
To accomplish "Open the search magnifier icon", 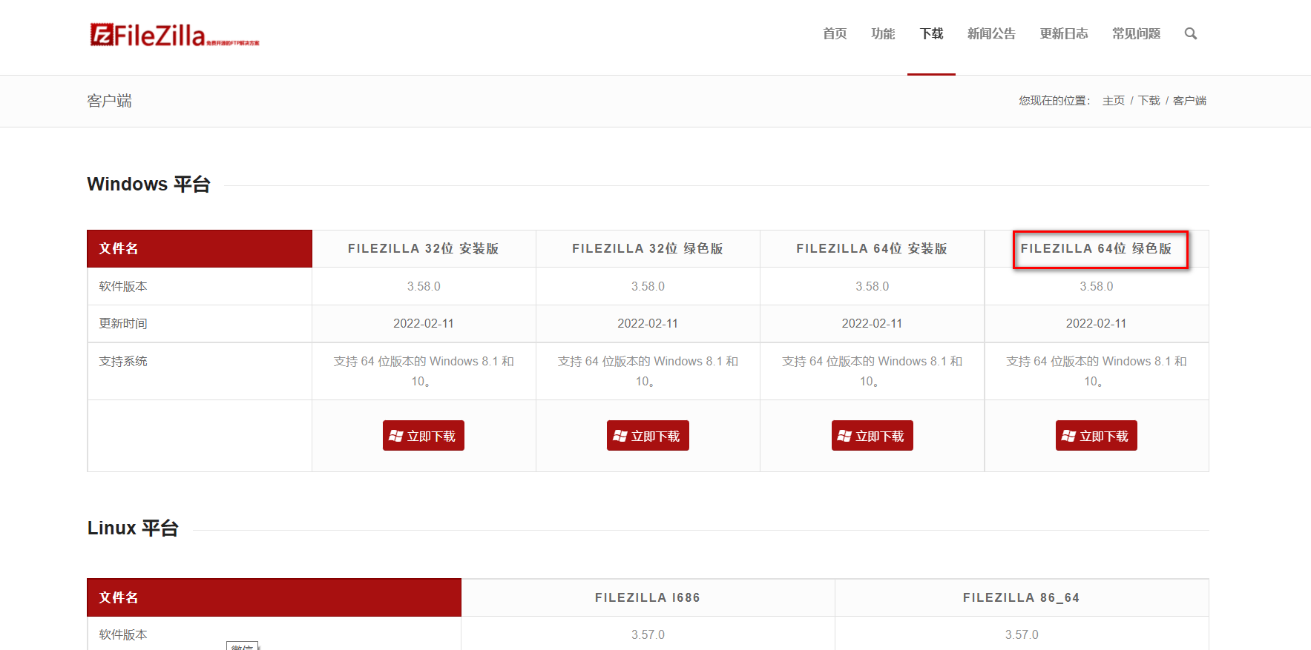I will 1191,33.
